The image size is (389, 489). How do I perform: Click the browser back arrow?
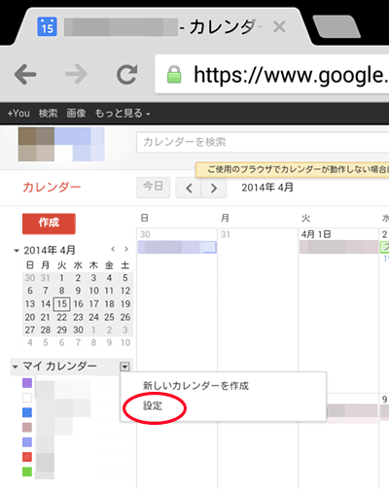point(25,74)
